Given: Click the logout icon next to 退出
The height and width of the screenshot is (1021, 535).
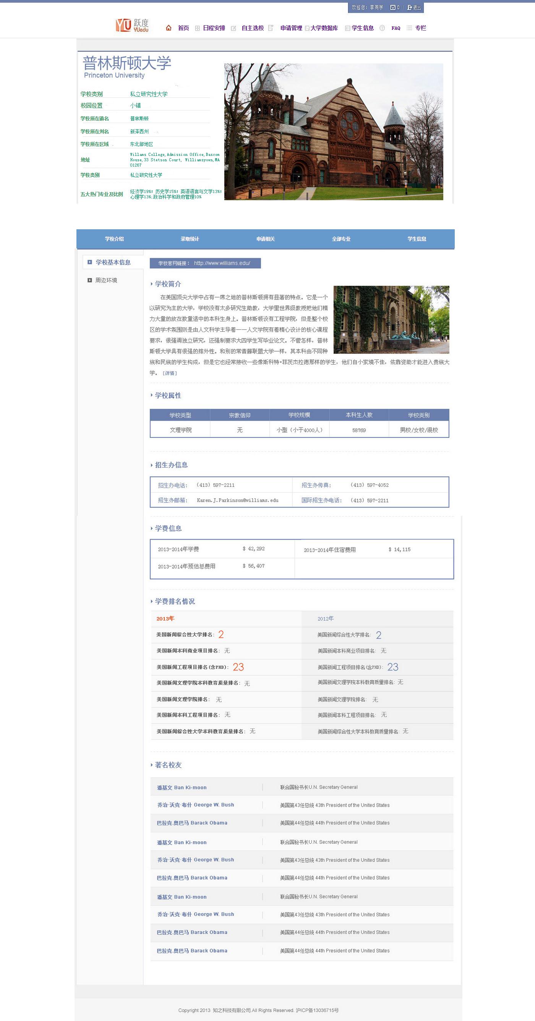Looking at the screenshot, I should point(409,8).
